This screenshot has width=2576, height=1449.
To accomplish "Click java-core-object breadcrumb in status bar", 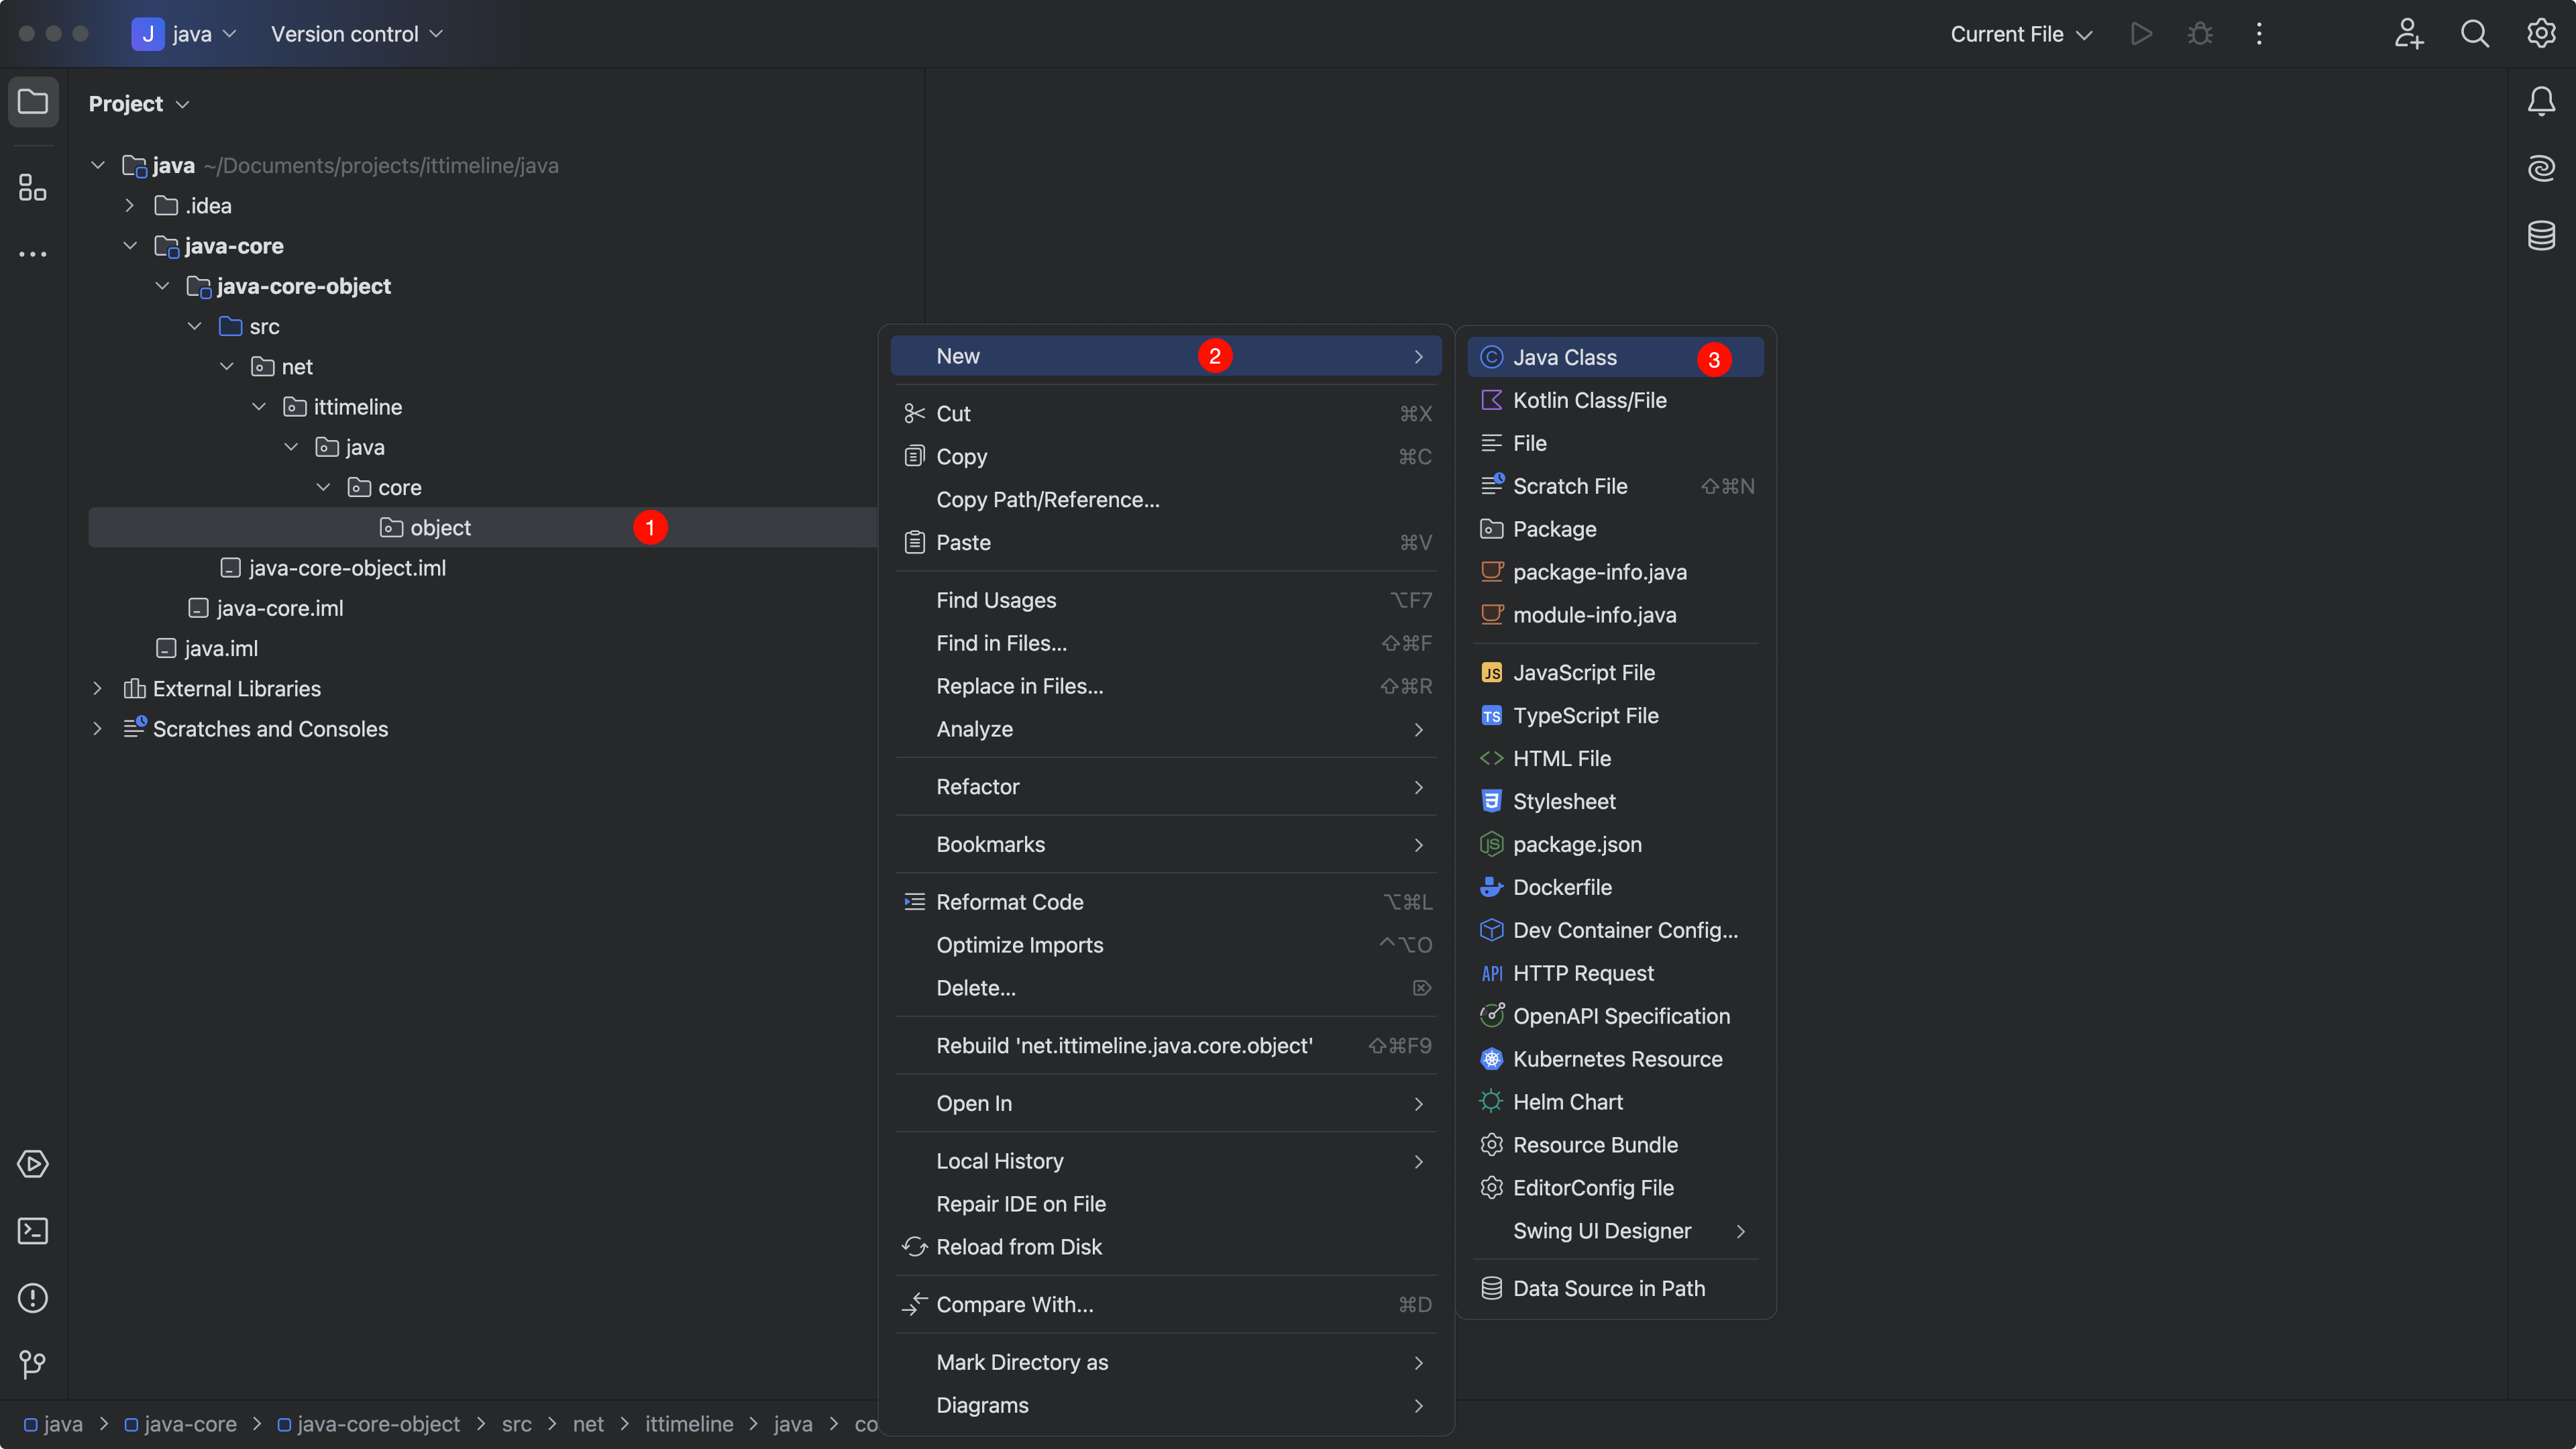I will tap(378, 1424).
